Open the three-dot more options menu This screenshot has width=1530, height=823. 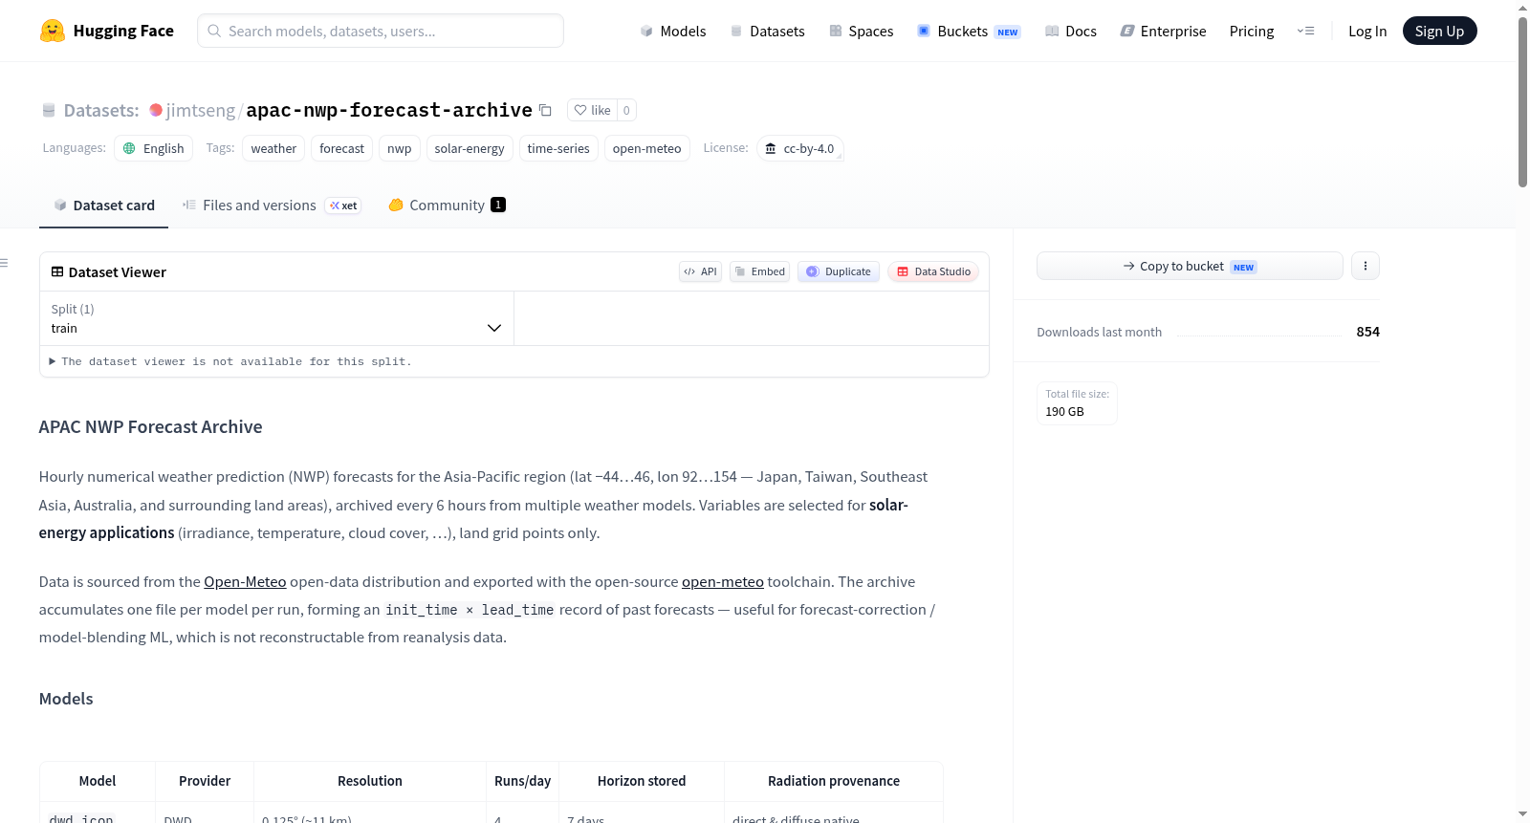[1366, 266]
